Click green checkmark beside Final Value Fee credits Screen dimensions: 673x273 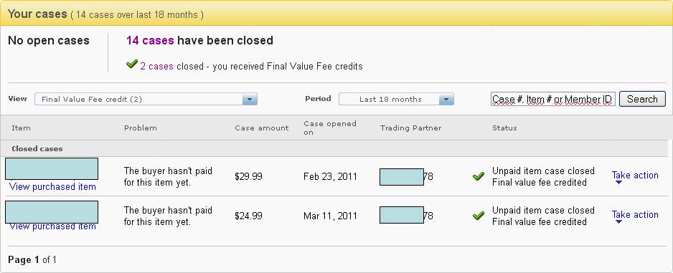pos(132,64)
